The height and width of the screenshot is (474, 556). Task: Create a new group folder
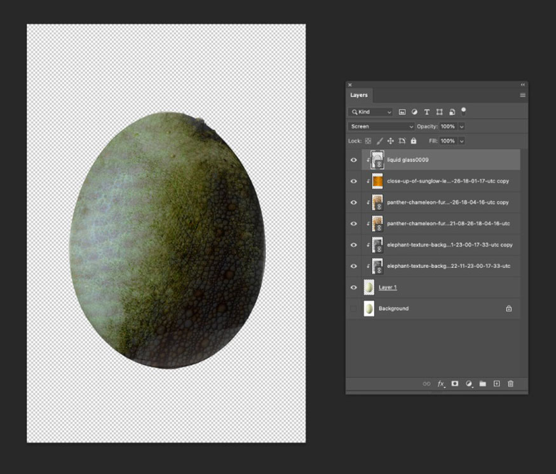482,384
